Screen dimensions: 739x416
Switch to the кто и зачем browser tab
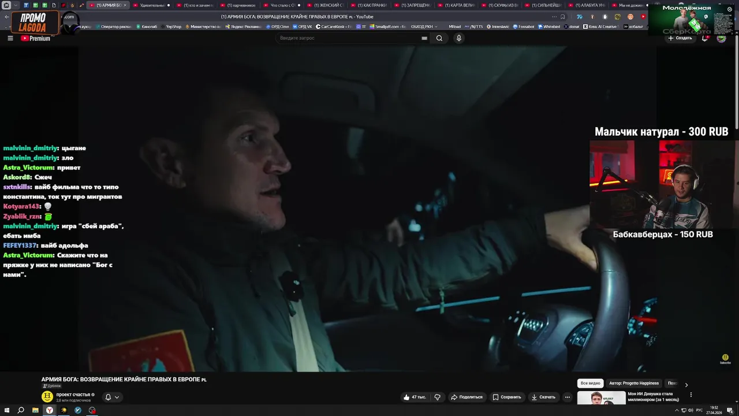(196, 5)
